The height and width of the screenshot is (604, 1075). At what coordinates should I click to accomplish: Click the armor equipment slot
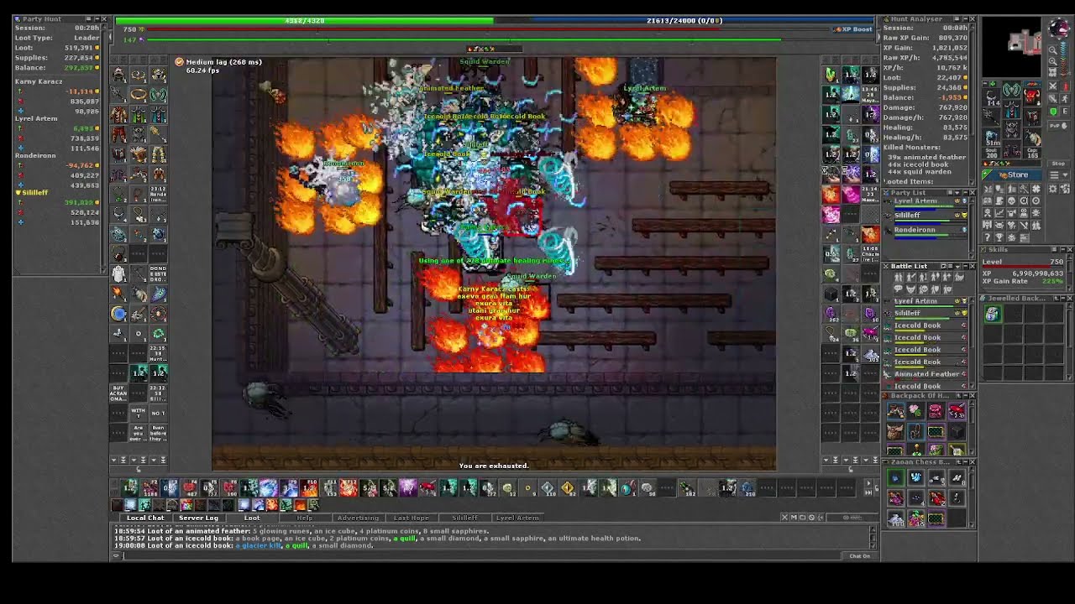point(1012,109)
